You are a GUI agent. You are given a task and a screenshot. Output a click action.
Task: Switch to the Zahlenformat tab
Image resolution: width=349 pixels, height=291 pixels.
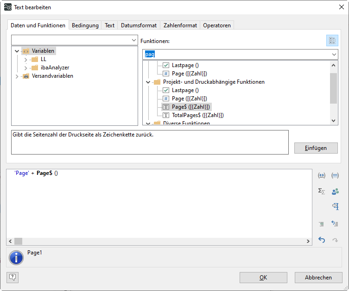[x=180, y=25]
